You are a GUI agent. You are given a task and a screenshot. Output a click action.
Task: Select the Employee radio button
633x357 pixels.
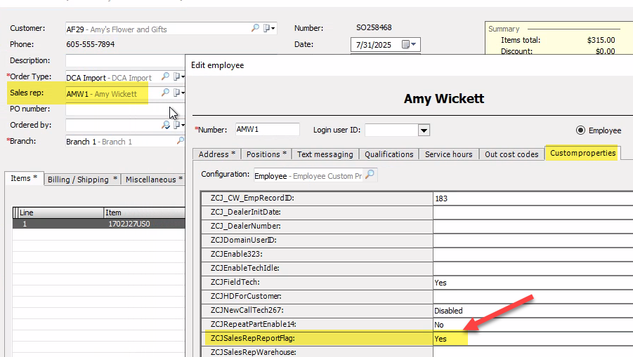[x=580, y=130]
